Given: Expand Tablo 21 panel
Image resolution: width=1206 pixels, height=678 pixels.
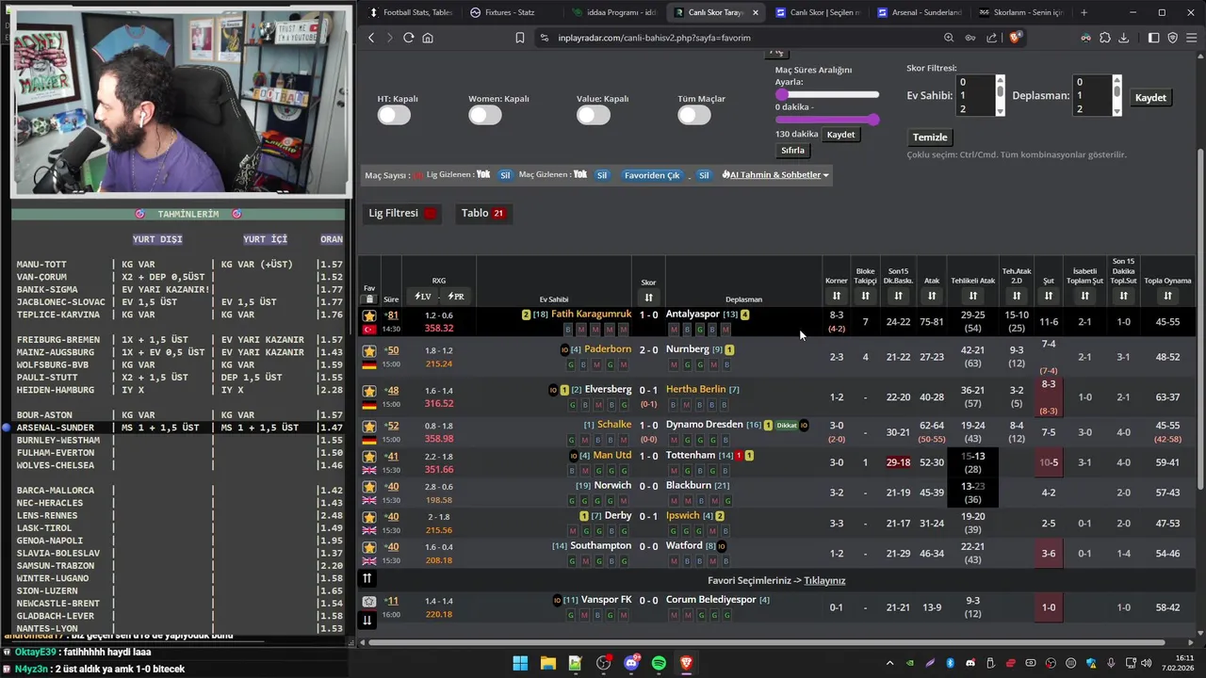Looking at the screenshot, I should (x=484, y=213).
